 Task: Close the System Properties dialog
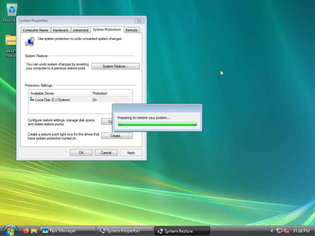click(139, 21)
